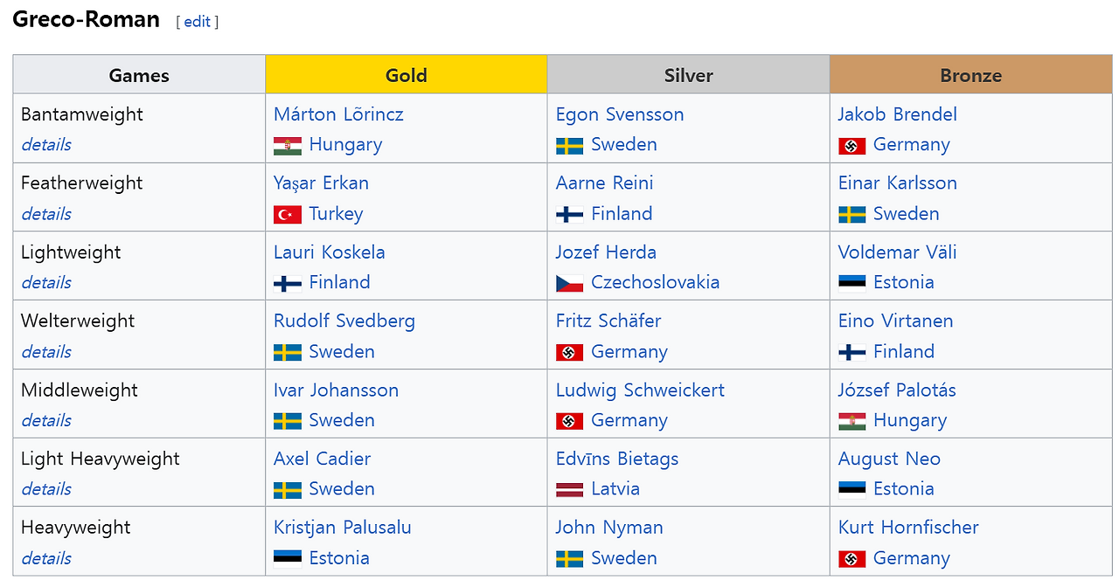Open the Heavyweight details link
Viewport: 1119px width, 580px height.
(x=46, y=558)
